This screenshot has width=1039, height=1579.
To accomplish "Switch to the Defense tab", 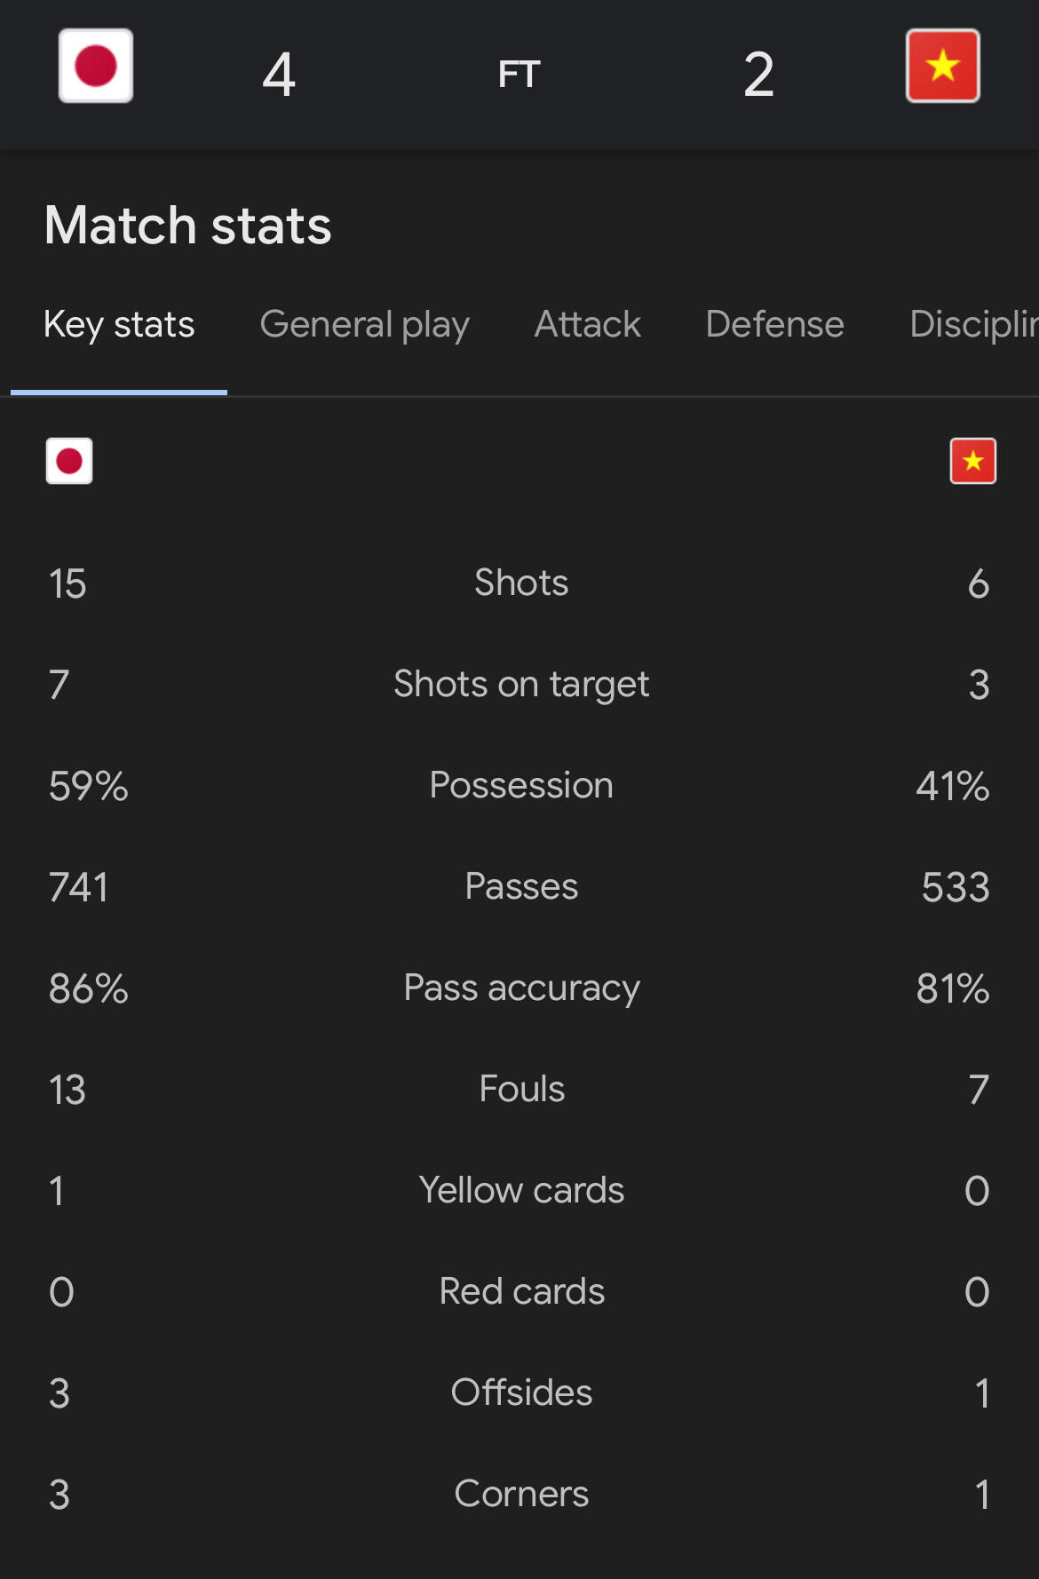I will click(774, 325).
